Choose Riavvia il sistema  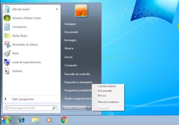pyautogui.click(x=108, y=102)
